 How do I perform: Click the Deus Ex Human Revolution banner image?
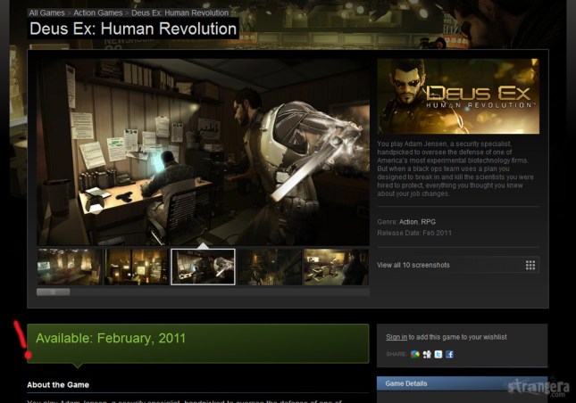point(458,96)
